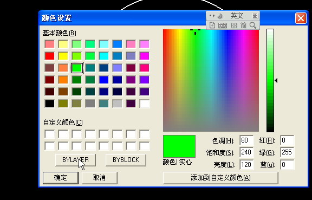Pick the salmon pink first basic swatch
312x200 pixels.
pyautogui.click(x=49, y=44)
